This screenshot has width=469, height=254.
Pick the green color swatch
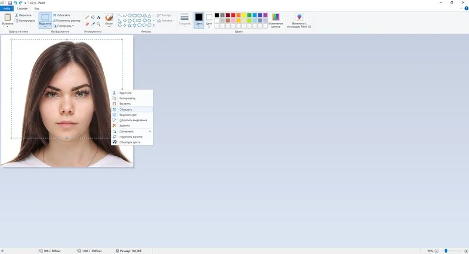click(249, 15)
